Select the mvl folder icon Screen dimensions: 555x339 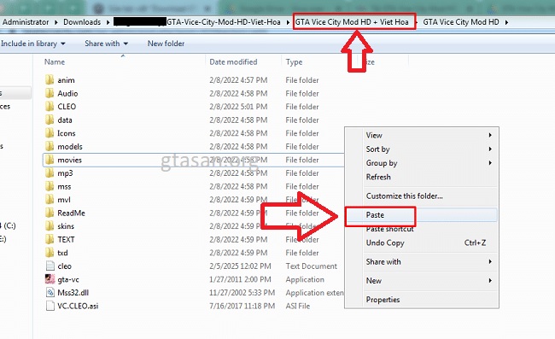click(x=50, y=200)
